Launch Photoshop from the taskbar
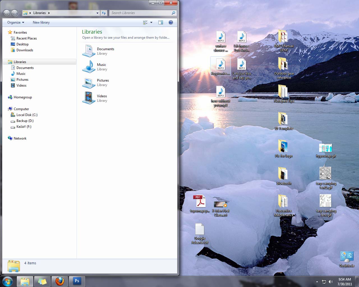 (x=77, y=281)
